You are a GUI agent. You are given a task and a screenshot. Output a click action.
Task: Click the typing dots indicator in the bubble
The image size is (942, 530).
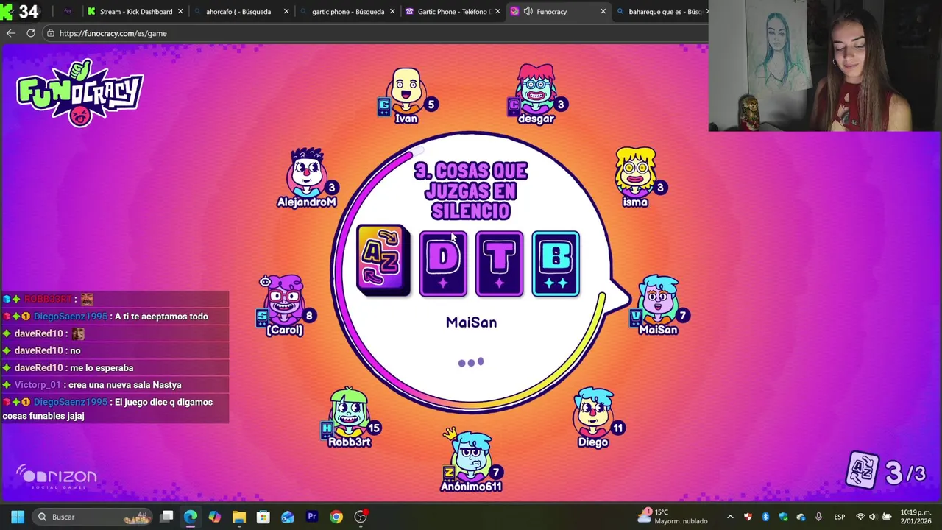click(x=471, y=362)
